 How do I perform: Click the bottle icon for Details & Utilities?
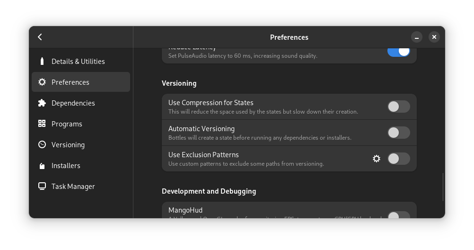point(42,61)
